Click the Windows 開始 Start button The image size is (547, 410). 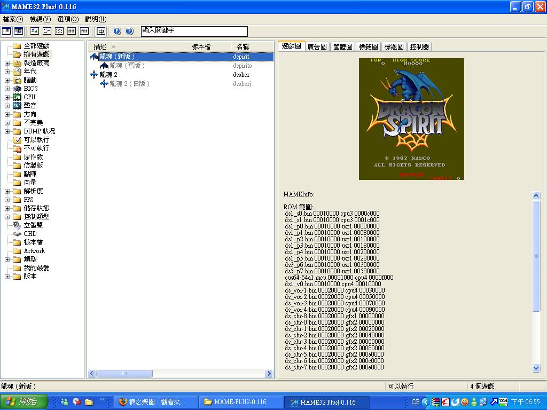coord(21,402)
